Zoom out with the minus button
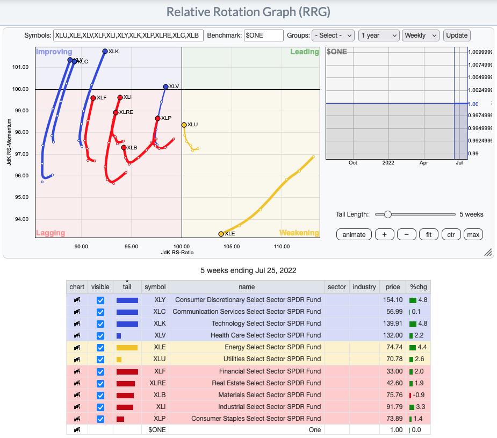Viewport: 497px width, 438px height. coord(407,234)
